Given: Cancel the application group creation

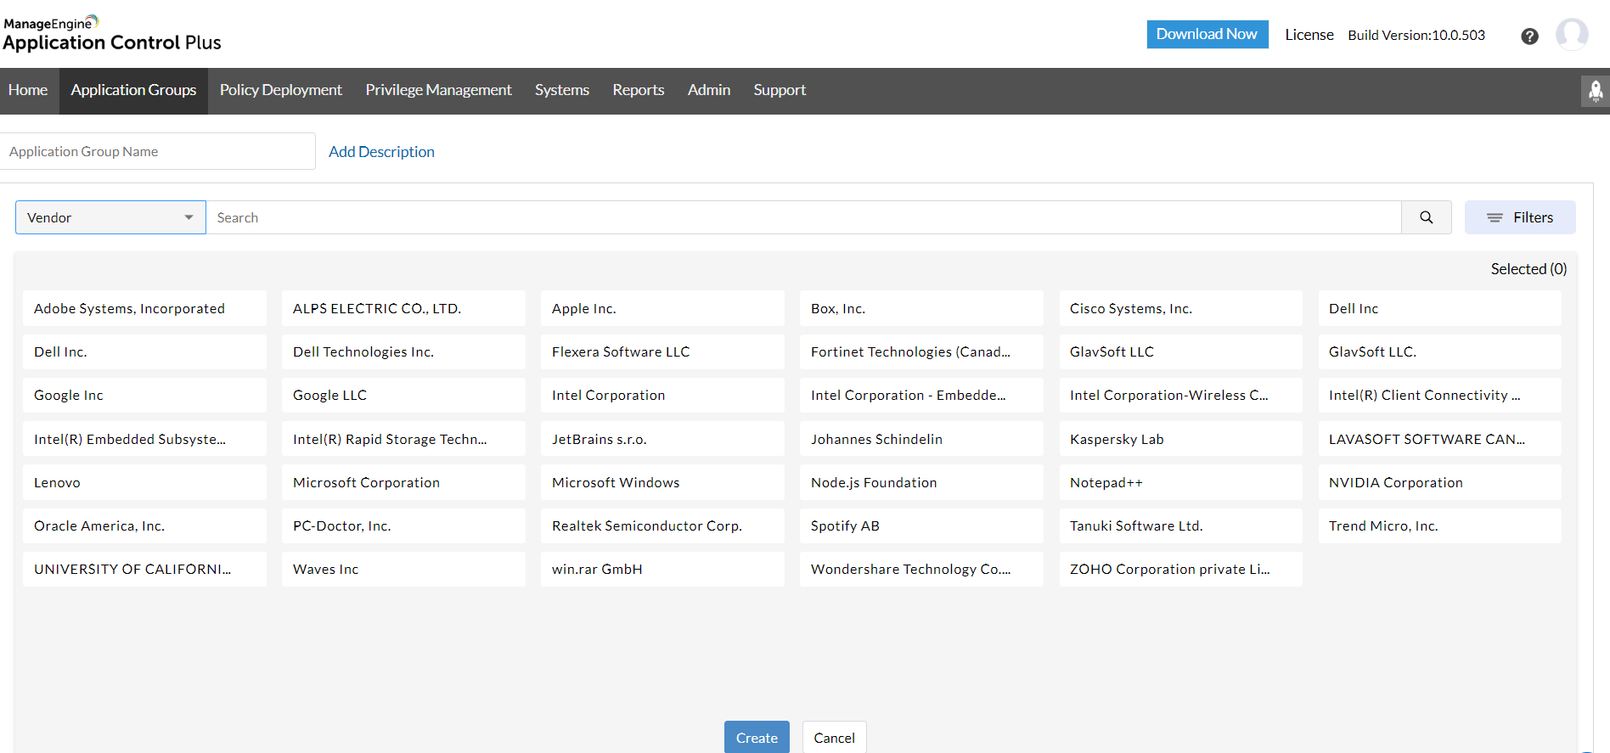Looking at the screenshot, I should pyautogui.click(x=833, y=737).
